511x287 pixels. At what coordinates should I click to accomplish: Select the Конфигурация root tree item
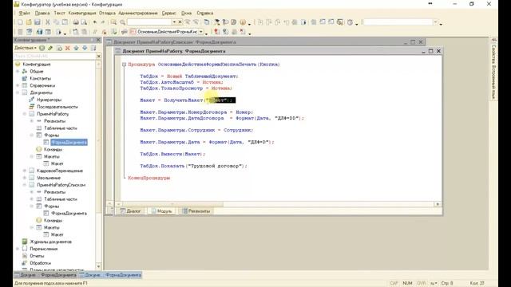(37, 65)
